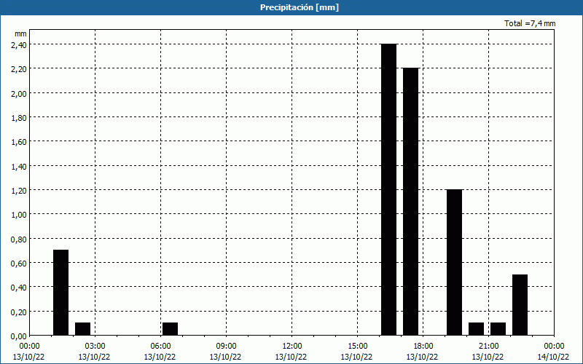Viewport: 583px width, 364px height.
Task: Click the small bar just before 03:00
Action: [x=83, y=329]
